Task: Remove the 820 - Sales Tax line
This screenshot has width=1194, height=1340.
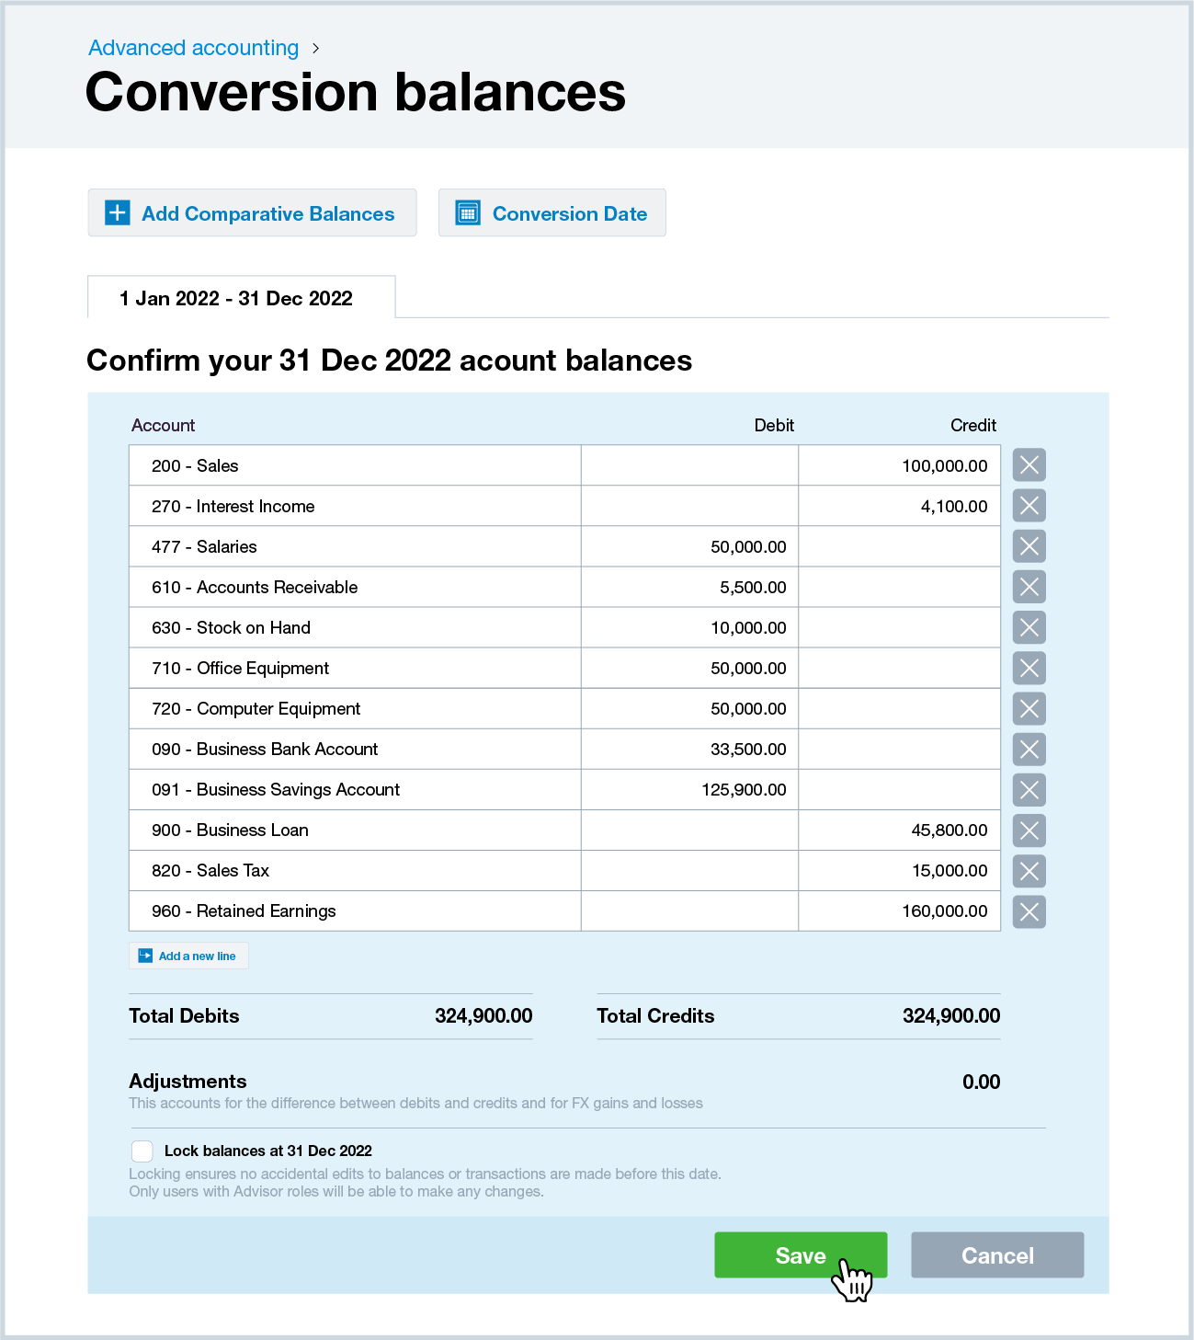Action: point(1029,870)
